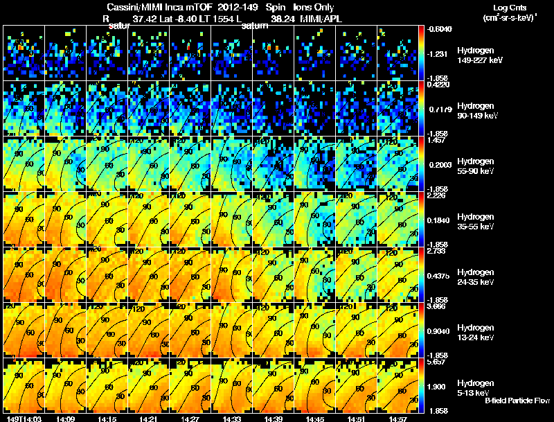554x422 pixels.
Task: Select the 14:51 time axis label
Action: click(x=357, y=419)
